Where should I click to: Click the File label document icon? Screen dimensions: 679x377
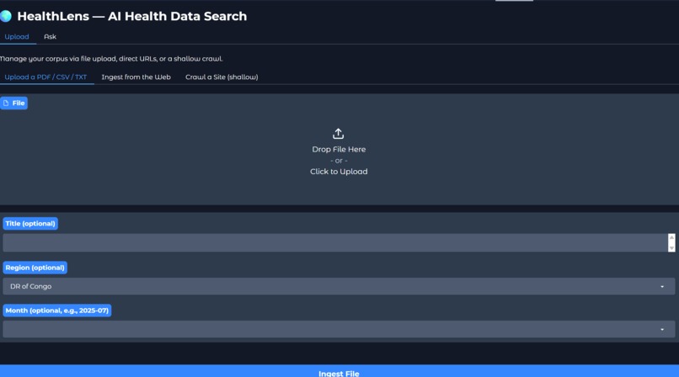[x=6, y=103]
